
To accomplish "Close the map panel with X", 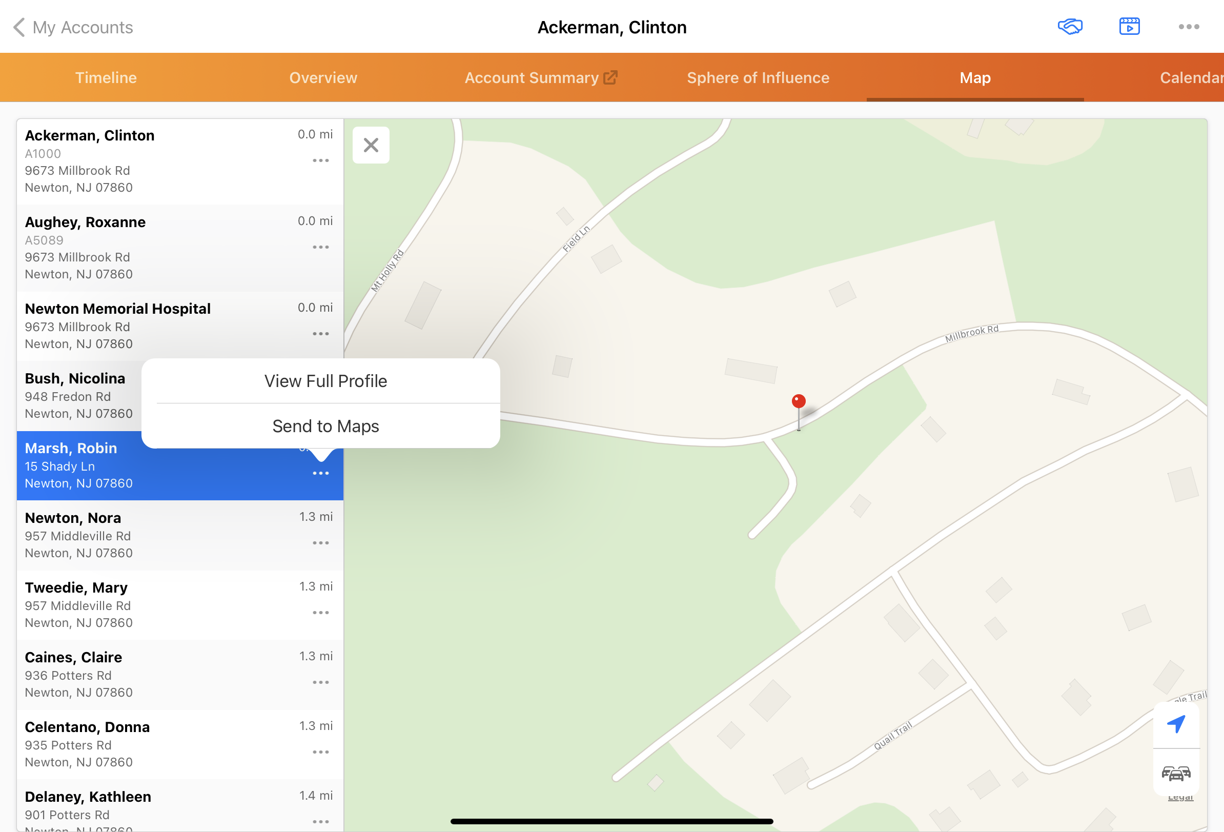I will 371,146.
